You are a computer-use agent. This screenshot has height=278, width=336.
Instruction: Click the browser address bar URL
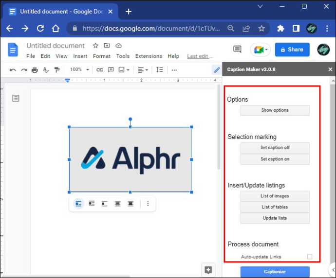point(151,28)
